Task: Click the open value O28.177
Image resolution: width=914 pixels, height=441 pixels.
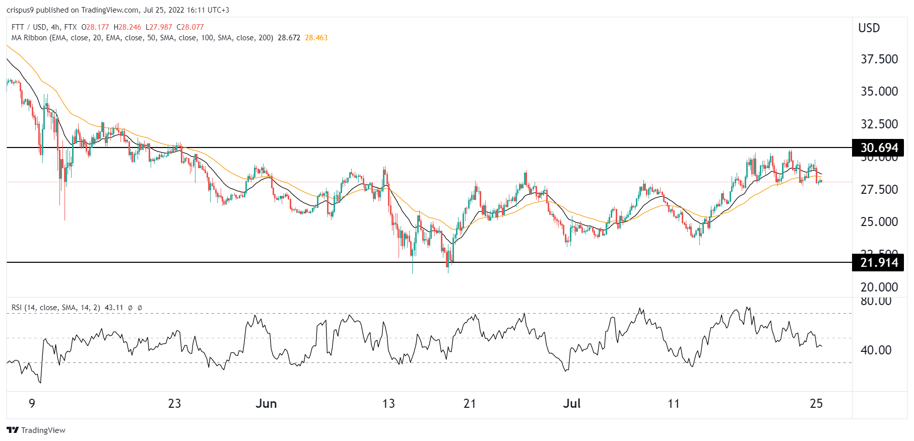Action: [95, 27]
